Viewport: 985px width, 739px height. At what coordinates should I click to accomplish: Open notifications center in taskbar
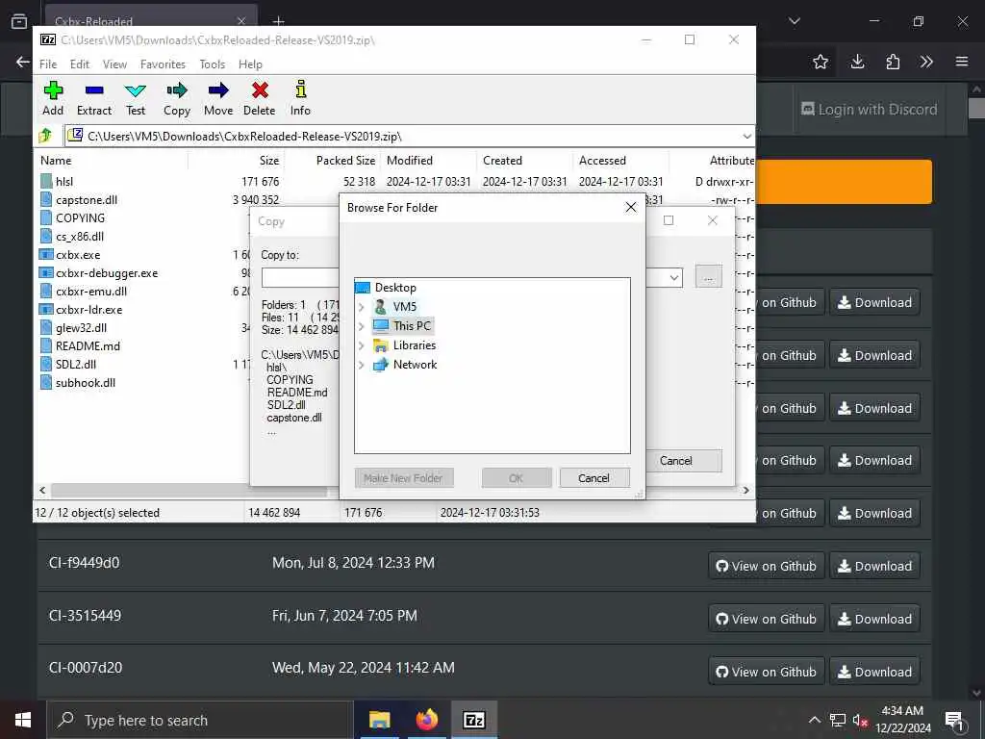point(954,720)
